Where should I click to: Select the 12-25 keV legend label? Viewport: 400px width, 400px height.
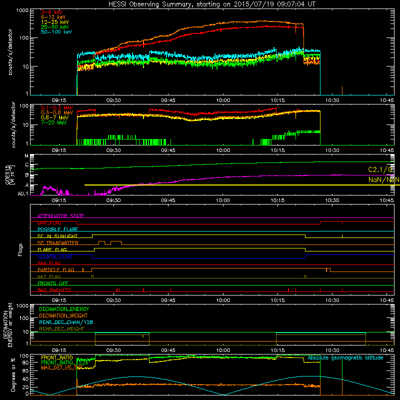pos(55,22)
